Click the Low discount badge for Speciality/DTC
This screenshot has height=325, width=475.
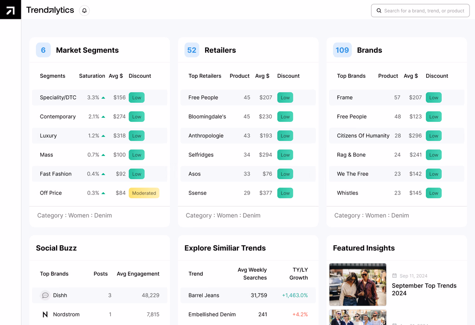[137, 98]
